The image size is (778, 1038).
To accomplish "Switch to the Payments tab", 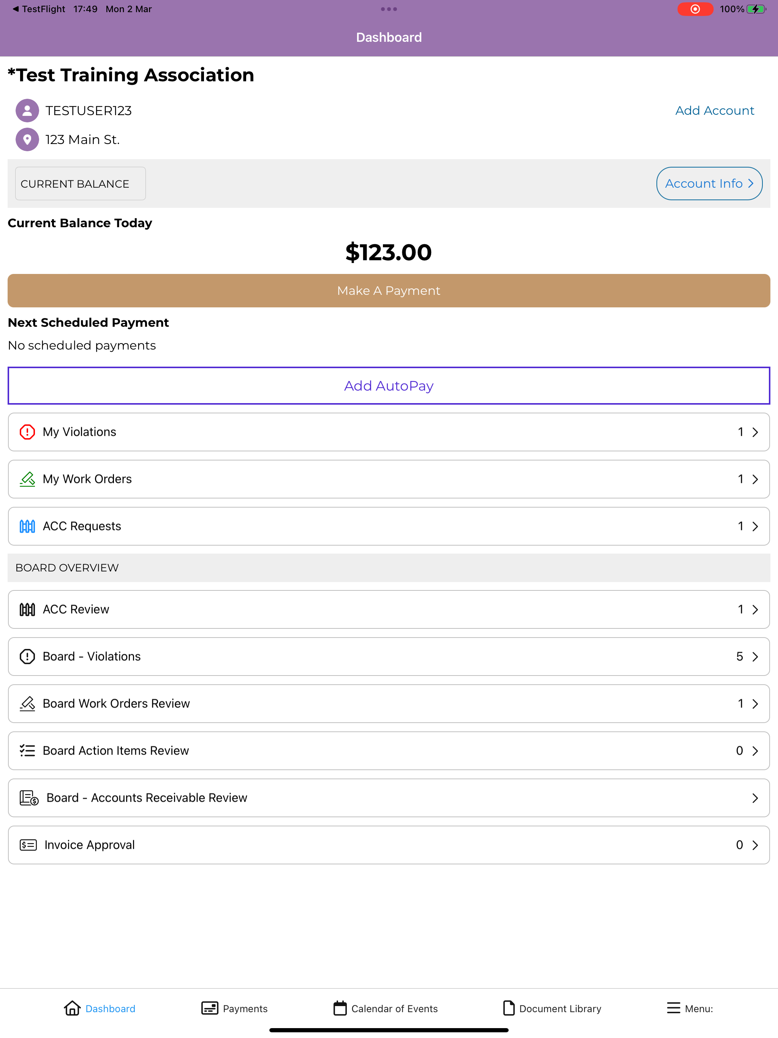I will pyautogui.click(x=234, y=1008).
